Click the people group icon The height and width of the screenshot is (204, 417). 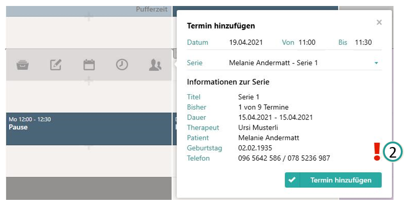tap(155, 65)
